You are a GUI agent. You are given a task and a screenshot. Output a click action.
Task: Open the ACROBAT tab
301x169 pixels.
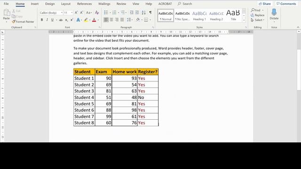tap(165, 4)
